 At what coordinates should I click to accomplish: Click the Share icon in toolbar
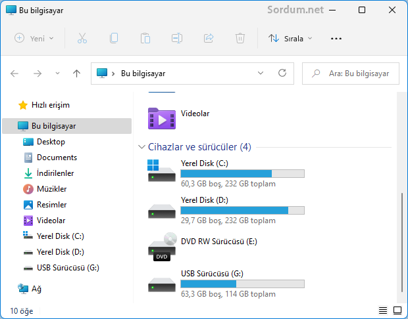coord(209,38)
